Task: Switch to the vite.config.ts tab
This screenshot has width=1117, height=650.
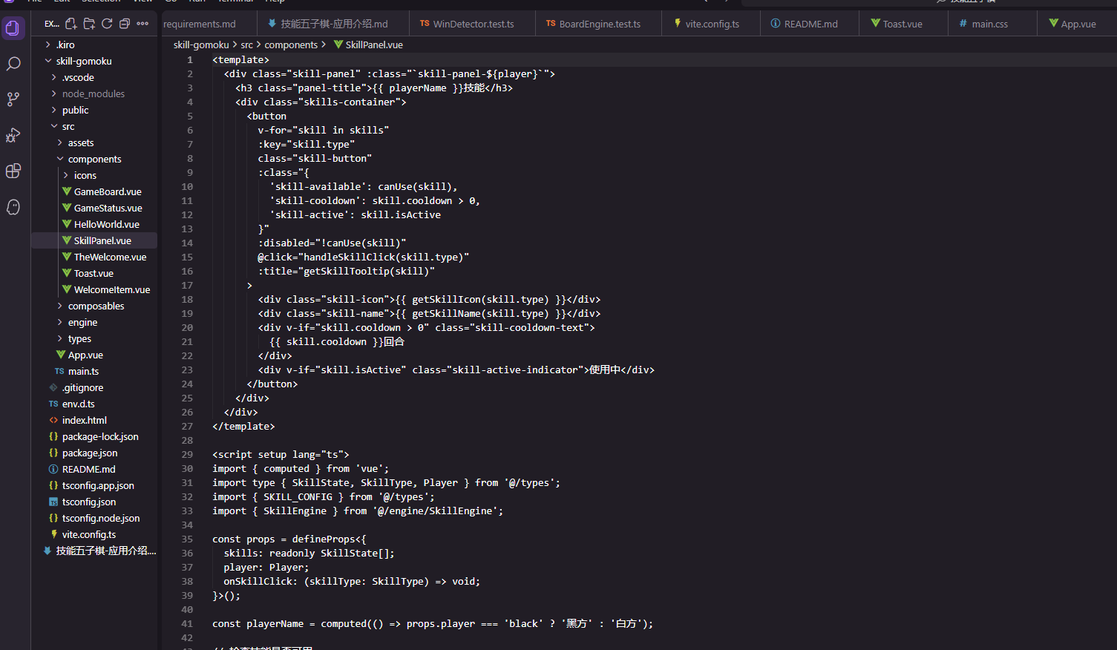Action: point(712,24)
